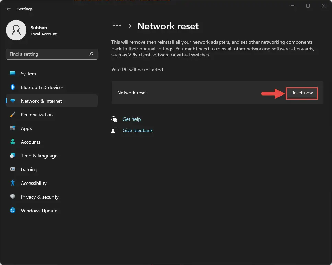
Task: Select the Accounts person icon
Action: (13, 142)
